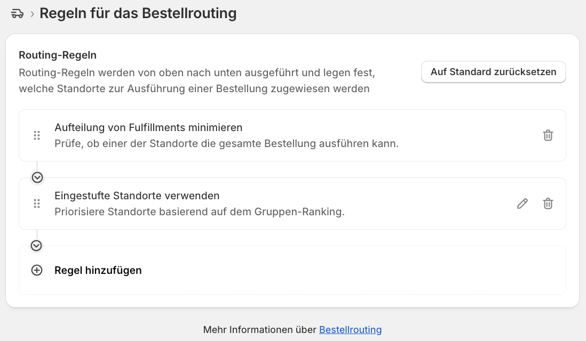Click the chevron circle between the two rules

pyautogui.click(x=37, y=177)
